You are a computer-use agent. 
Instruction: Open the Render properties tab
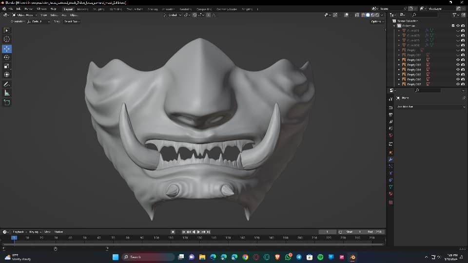[390, 107]
